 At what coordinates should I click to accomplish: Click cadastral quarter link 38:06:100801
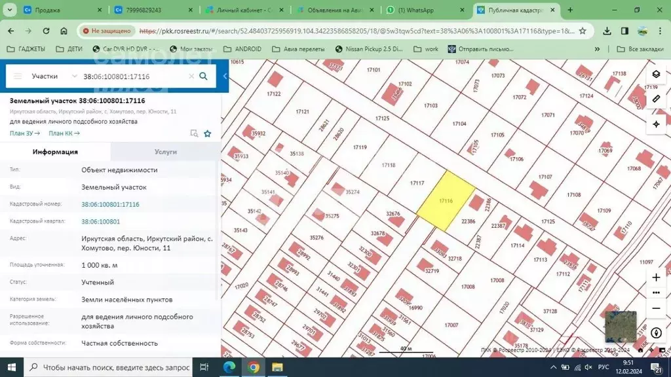pyautogui.click(x=100, y=221)
